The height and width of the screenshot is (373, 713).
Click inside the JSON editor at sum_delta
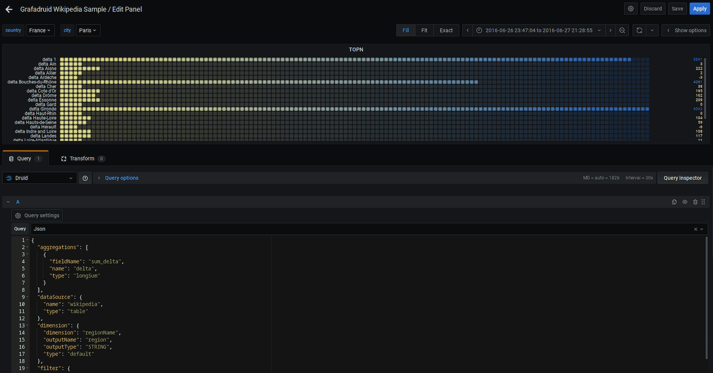[105, 261]
